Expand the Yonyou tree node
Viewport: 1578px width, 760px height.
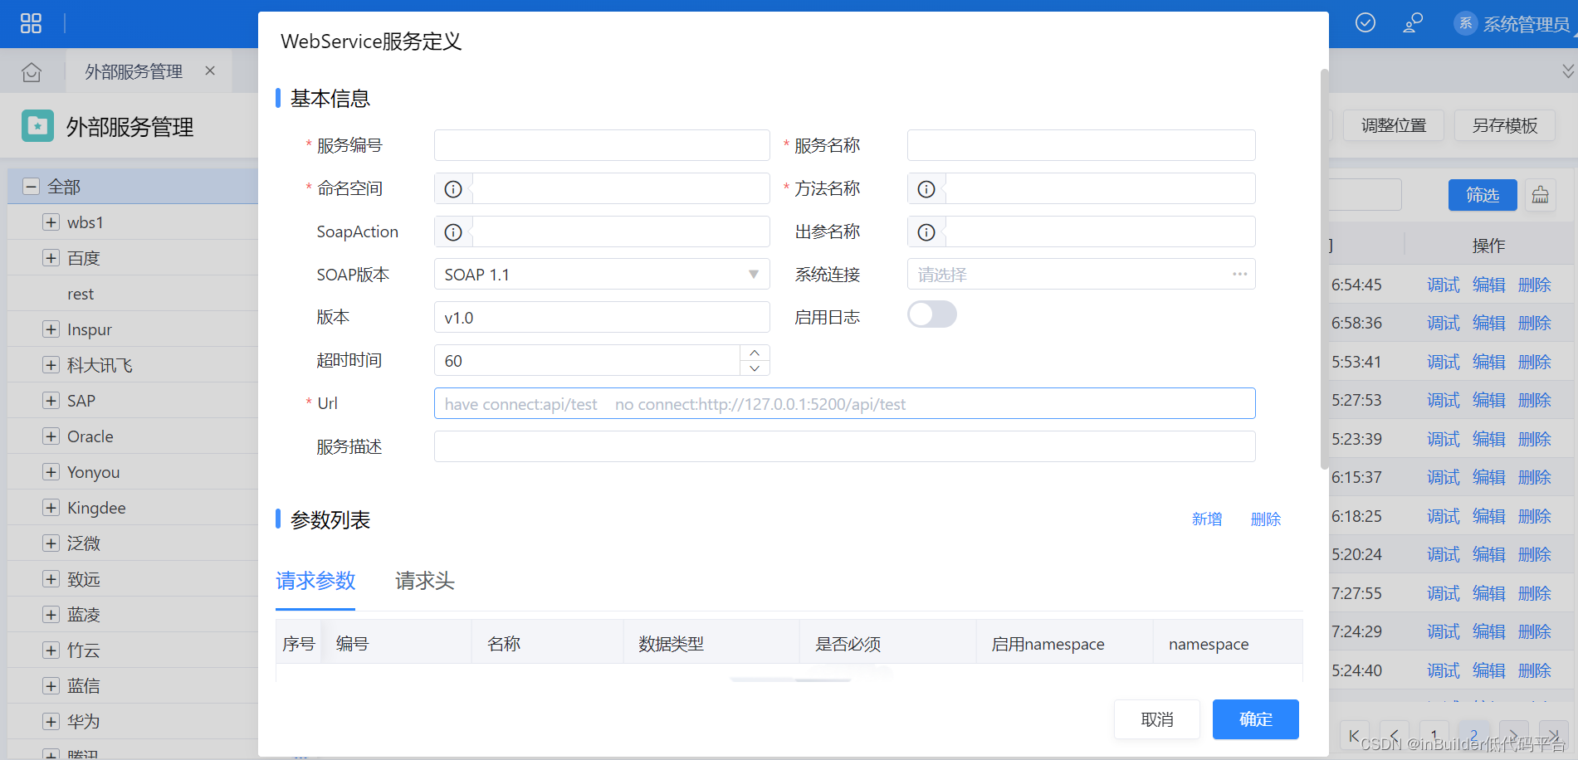[51, 472]
